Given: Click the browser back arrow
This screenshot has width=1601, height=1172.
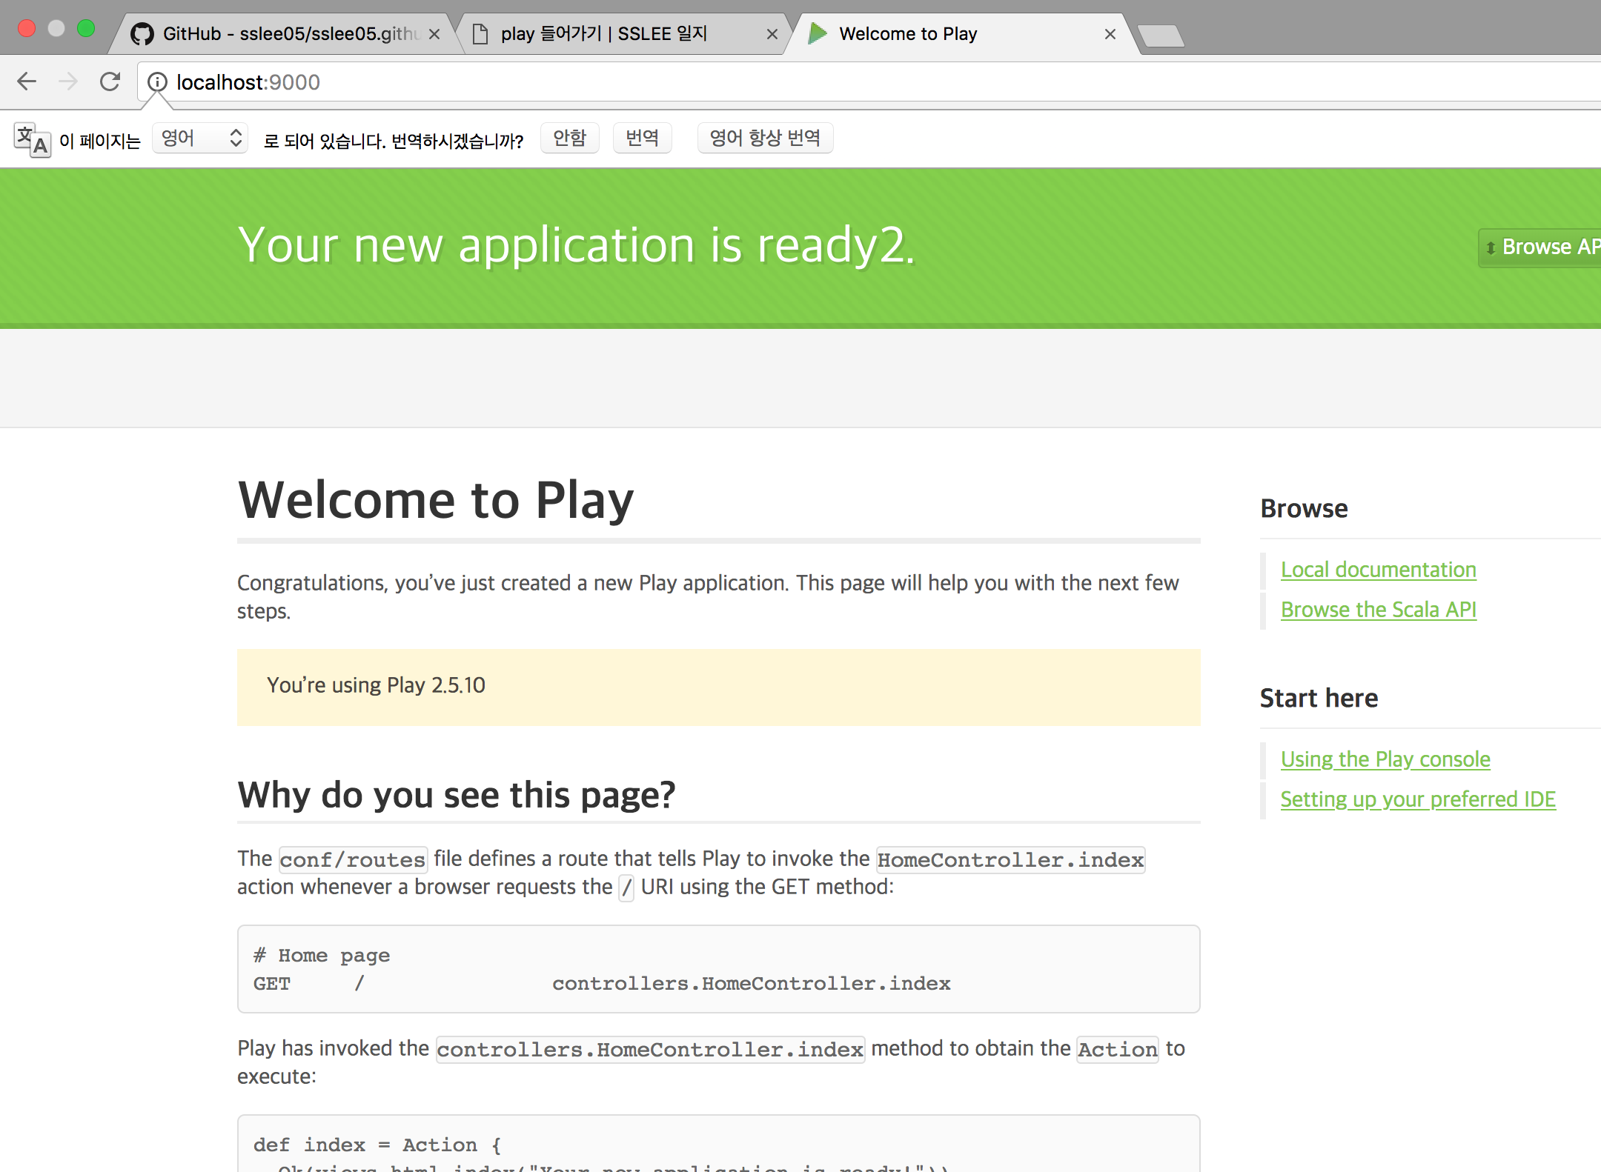Looking at the screenshot, I should click(27, 81).
